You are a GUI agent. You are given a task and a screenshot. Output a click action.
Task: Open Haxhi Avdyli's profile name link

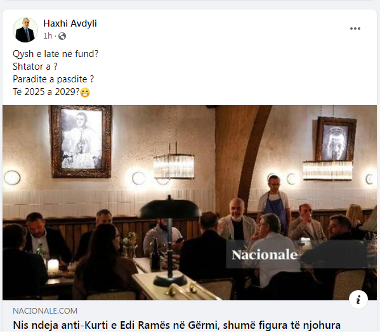(70, 23)
